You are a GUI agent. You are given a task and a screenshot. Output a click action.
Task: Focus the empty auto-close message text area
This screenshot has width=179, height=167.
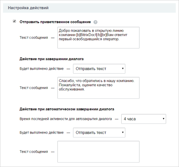(x=98, y=152)
